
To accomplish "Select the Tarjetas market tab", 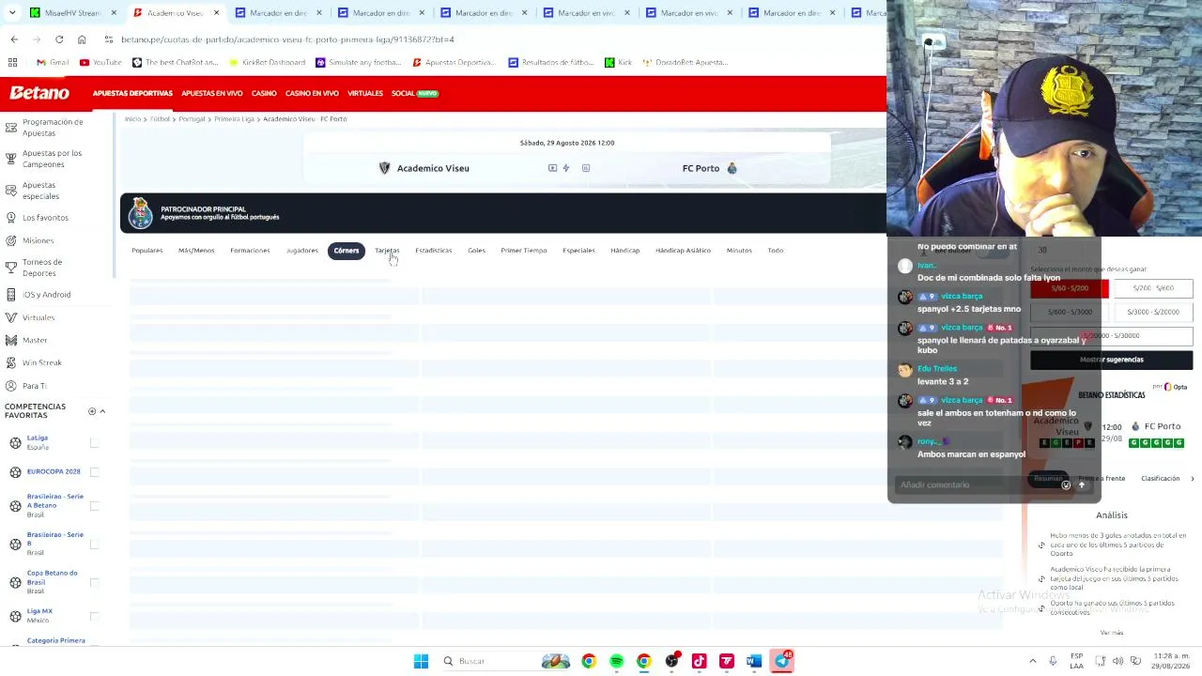I will pos(387,251).
